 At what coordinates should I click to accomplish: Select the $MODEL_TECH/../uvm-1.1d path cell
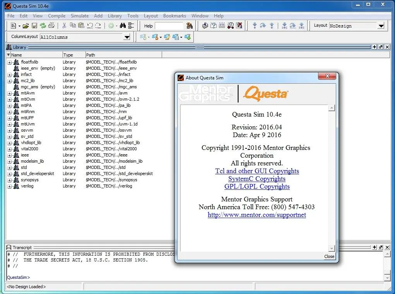(x=111, y=124)
